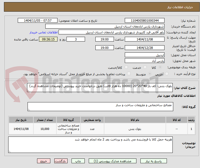Click the 'اطلاعات کالاهای مورد نیاز' section heading
Screen dimensions: 200x168
click(x=176, y=96)
